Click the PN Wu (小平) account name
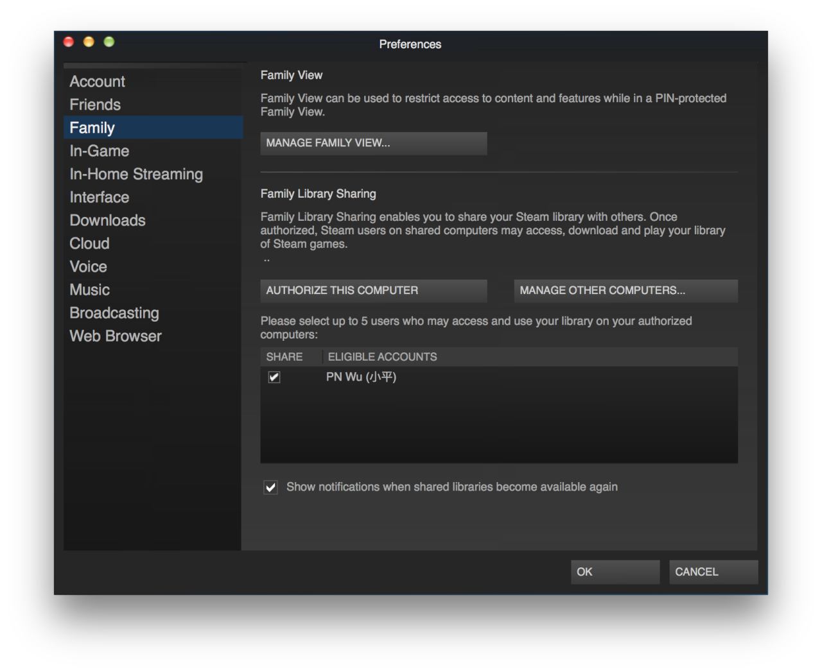Image resolution: width=822 pixels, height=672 pixels. tap(361, 377)
